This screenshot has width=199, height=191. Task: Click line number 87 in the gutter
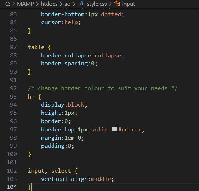pos(13,47)
